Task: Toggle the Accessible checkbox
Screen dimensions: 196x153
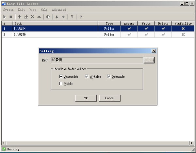Action: [61, 76]
